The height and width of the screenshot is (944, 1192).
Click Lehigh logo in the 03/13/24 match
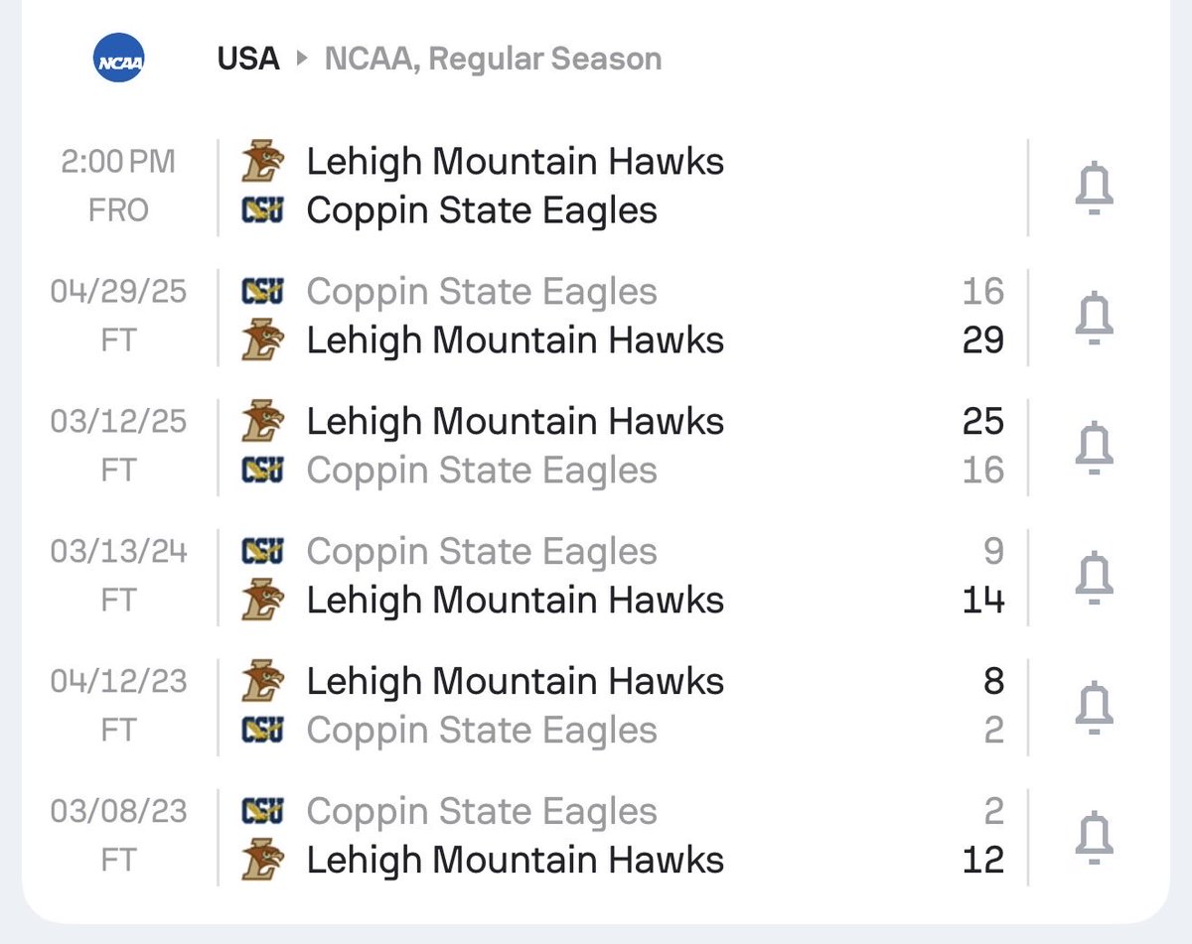pyautogui.click(x=263, y=601)
